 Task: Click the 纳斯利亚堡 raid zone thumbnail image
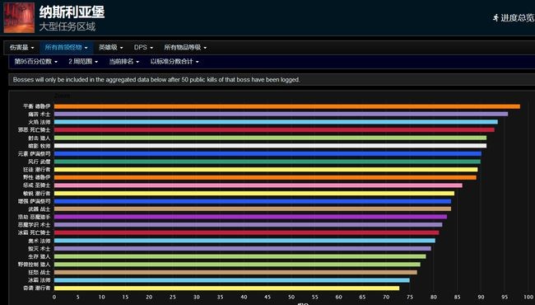coord(19,18)
